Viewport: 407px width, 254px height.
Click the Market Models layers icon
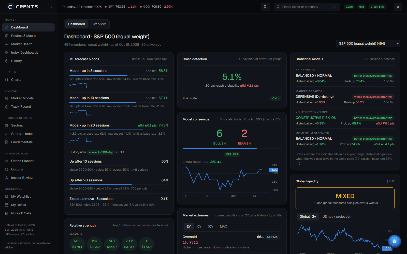7,98
